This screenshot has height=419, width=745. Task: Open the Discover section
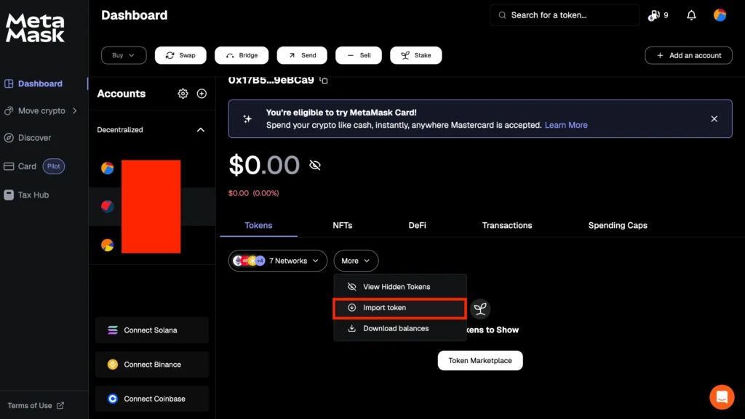tap(28, 138)
